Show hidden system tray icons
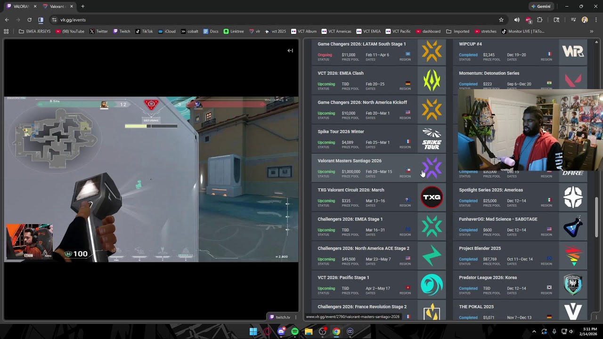The width and height of the screenshot is (603, 339). [x=534, y=331]
